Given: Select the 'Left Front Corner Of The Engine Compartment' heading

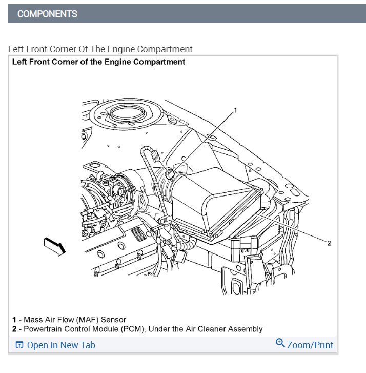Looking at the screenshot, I should click(x=100, y=49).
